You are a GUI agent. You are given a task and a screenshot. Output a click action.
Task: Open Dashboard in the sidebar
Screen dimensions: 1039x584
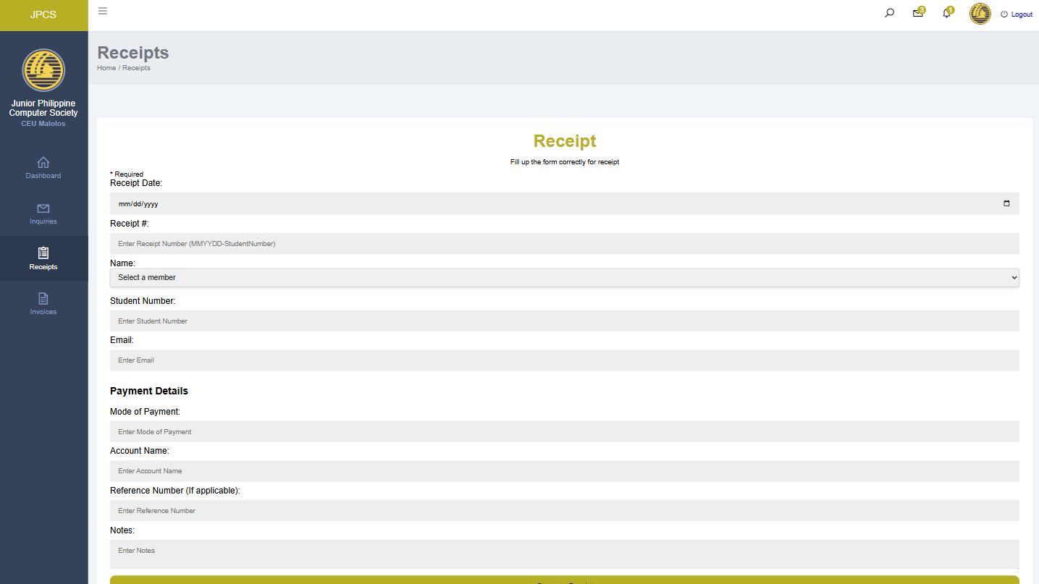coord(43,167)
